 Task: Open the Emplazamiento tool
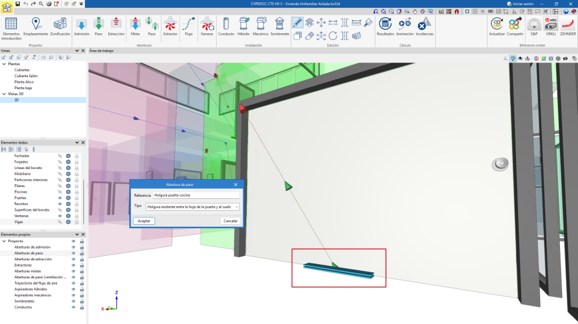36,26
